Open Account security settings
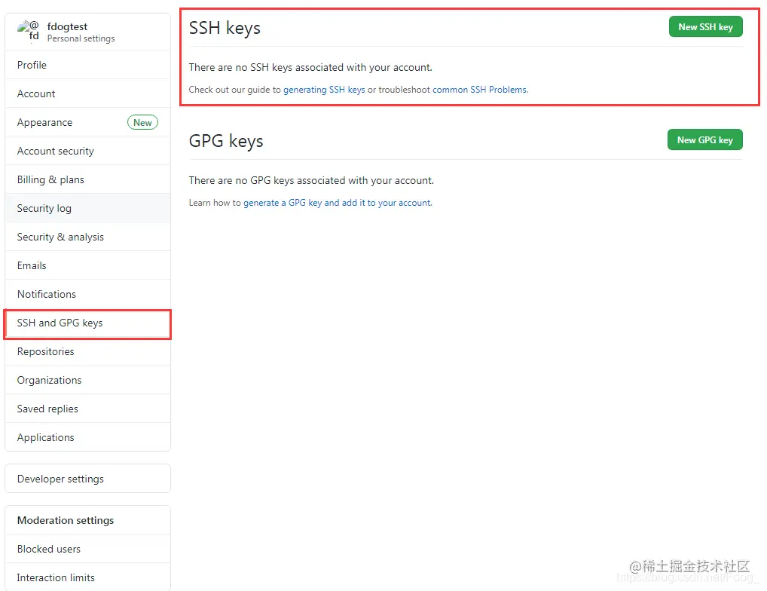Viewport: 767px width, 591px height. pyautogui.click(x=88, y=151)
